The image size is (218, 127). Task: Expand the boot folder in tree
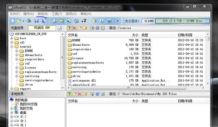click(x=12, y=38)
